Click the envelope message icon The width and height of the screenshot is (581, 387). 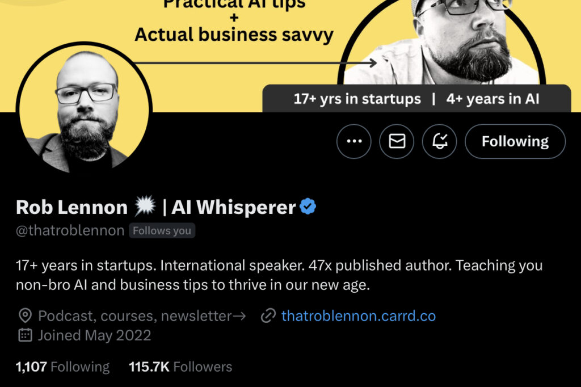[397, 141]
